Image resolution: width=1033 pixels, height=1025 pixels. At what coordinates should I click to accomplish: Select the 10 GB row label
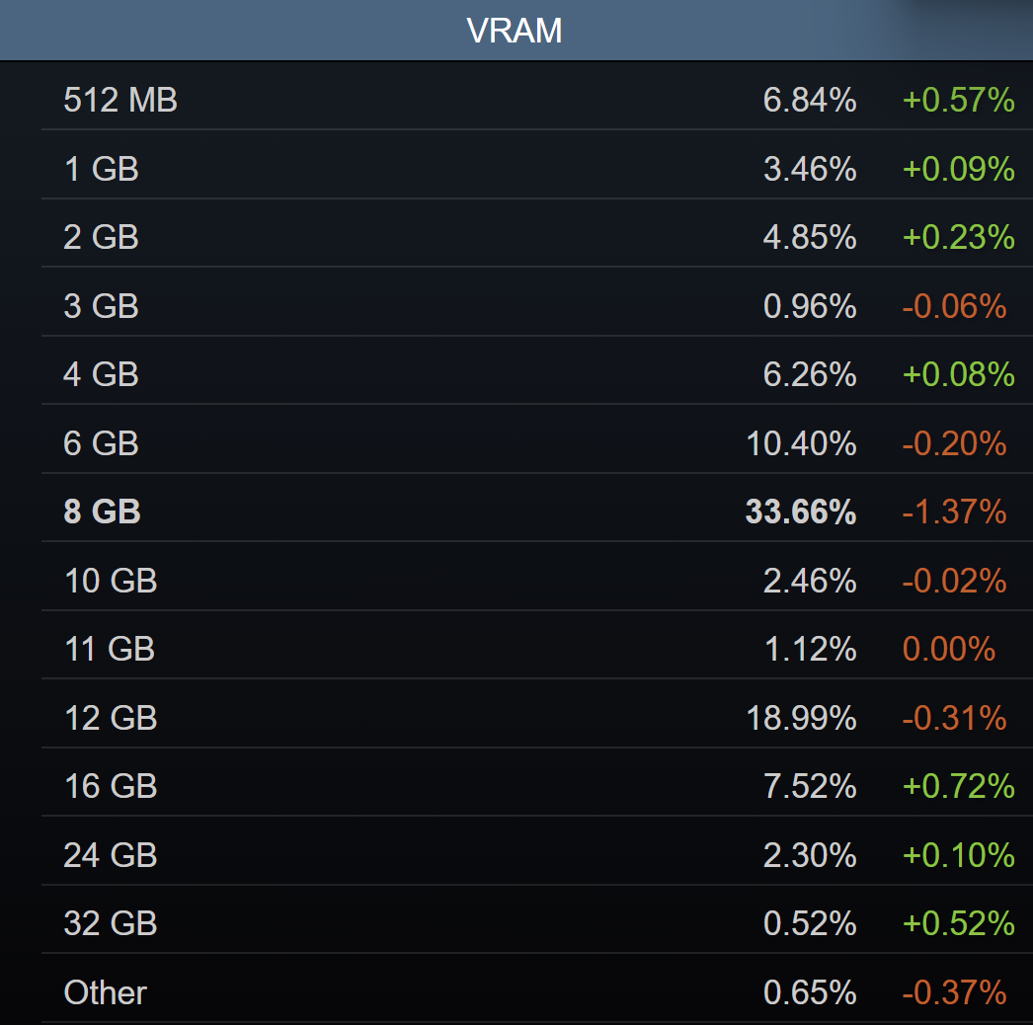(111, 581)
